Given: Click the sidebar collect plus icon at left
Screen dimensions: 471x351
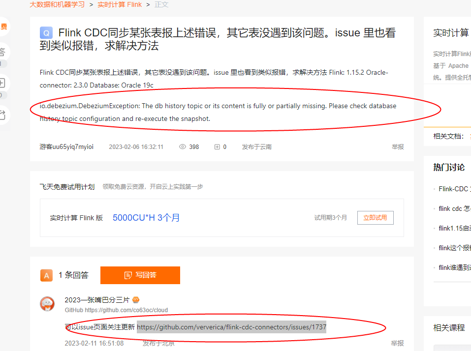Looking at the screenshot, I should [x=2, y=83].
